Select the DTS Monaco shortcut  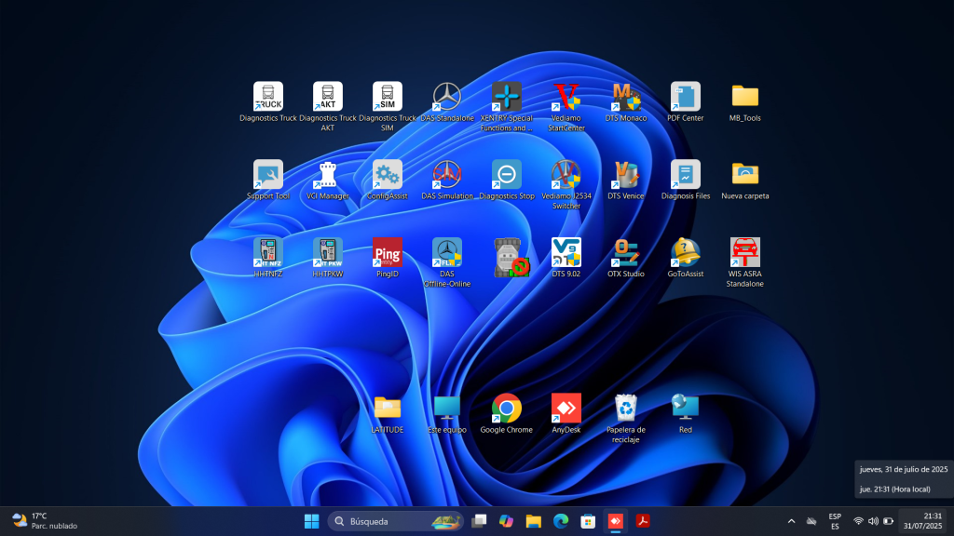(x=626, y=97)
